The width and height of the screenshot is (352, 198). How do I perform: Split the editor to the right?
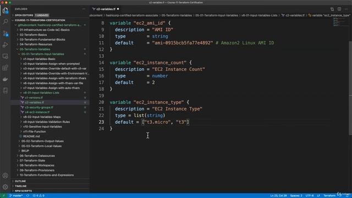point(339,9)
